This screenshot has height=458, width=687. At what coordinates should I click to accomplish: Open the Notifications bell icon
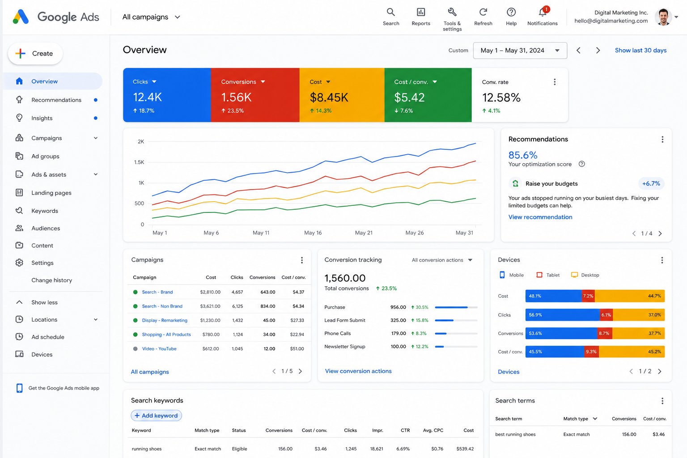pos(543,12)
